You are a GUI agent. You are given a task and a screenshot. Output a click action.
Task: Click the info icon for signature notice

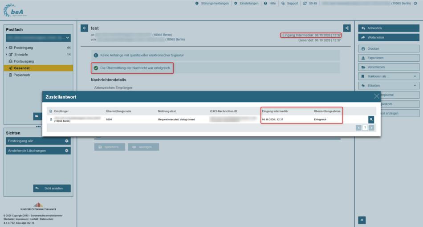[96, 55]
